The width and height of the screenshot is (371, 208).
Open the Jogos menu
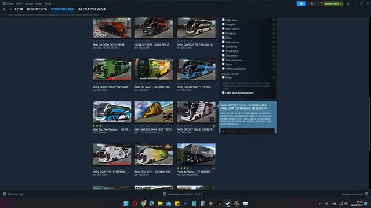point(39,3)
